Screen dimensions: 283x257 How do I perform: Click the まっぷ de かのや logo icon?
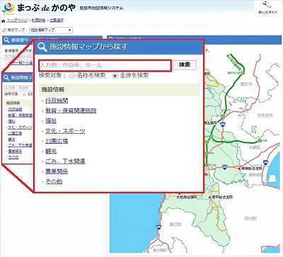[x=8, y=8]
